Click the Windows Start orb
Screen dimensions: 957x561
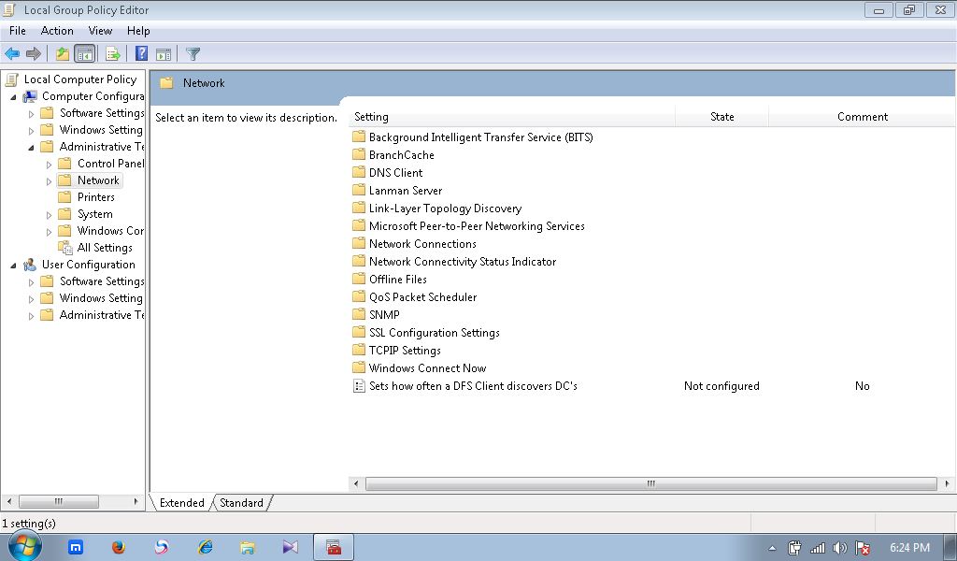click(x=25, y=547)
